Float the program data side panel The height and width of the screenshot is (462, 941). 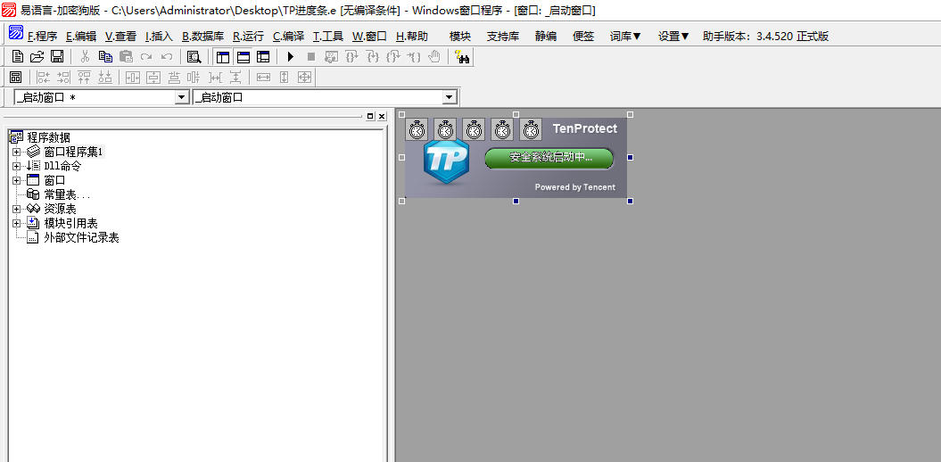click(x=370, y=117)
